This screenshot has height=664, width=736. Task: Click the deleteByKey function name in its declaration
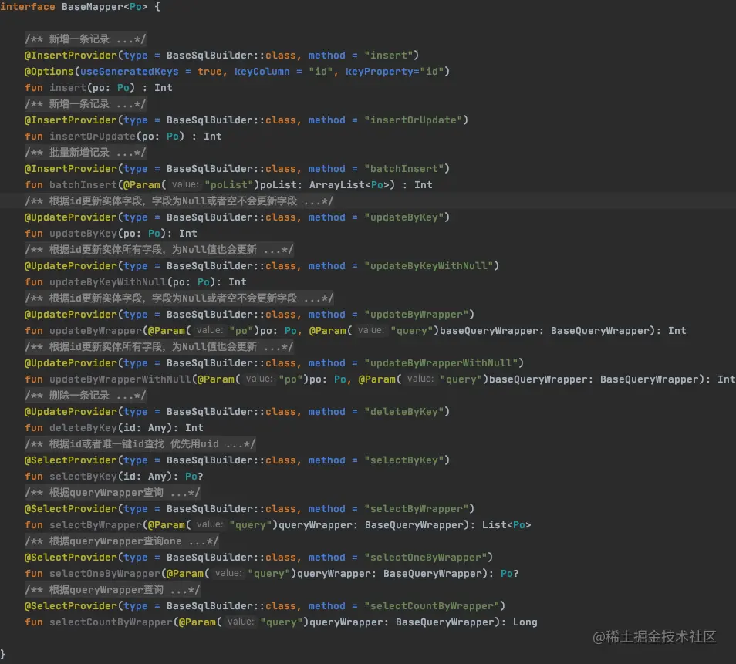[x=83, y=428]
